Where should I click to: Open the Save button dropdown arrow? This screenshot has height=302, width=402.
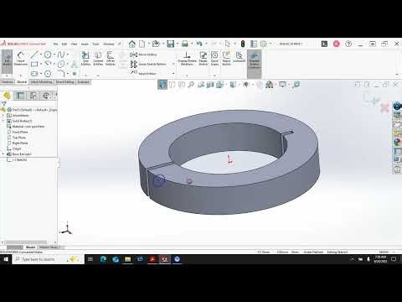click(x=177, y=44)
